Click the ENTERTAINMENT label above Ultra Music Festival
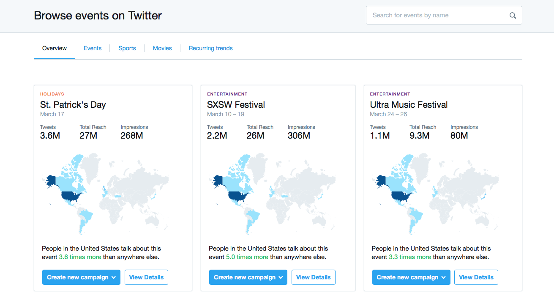 click(390, 94)
